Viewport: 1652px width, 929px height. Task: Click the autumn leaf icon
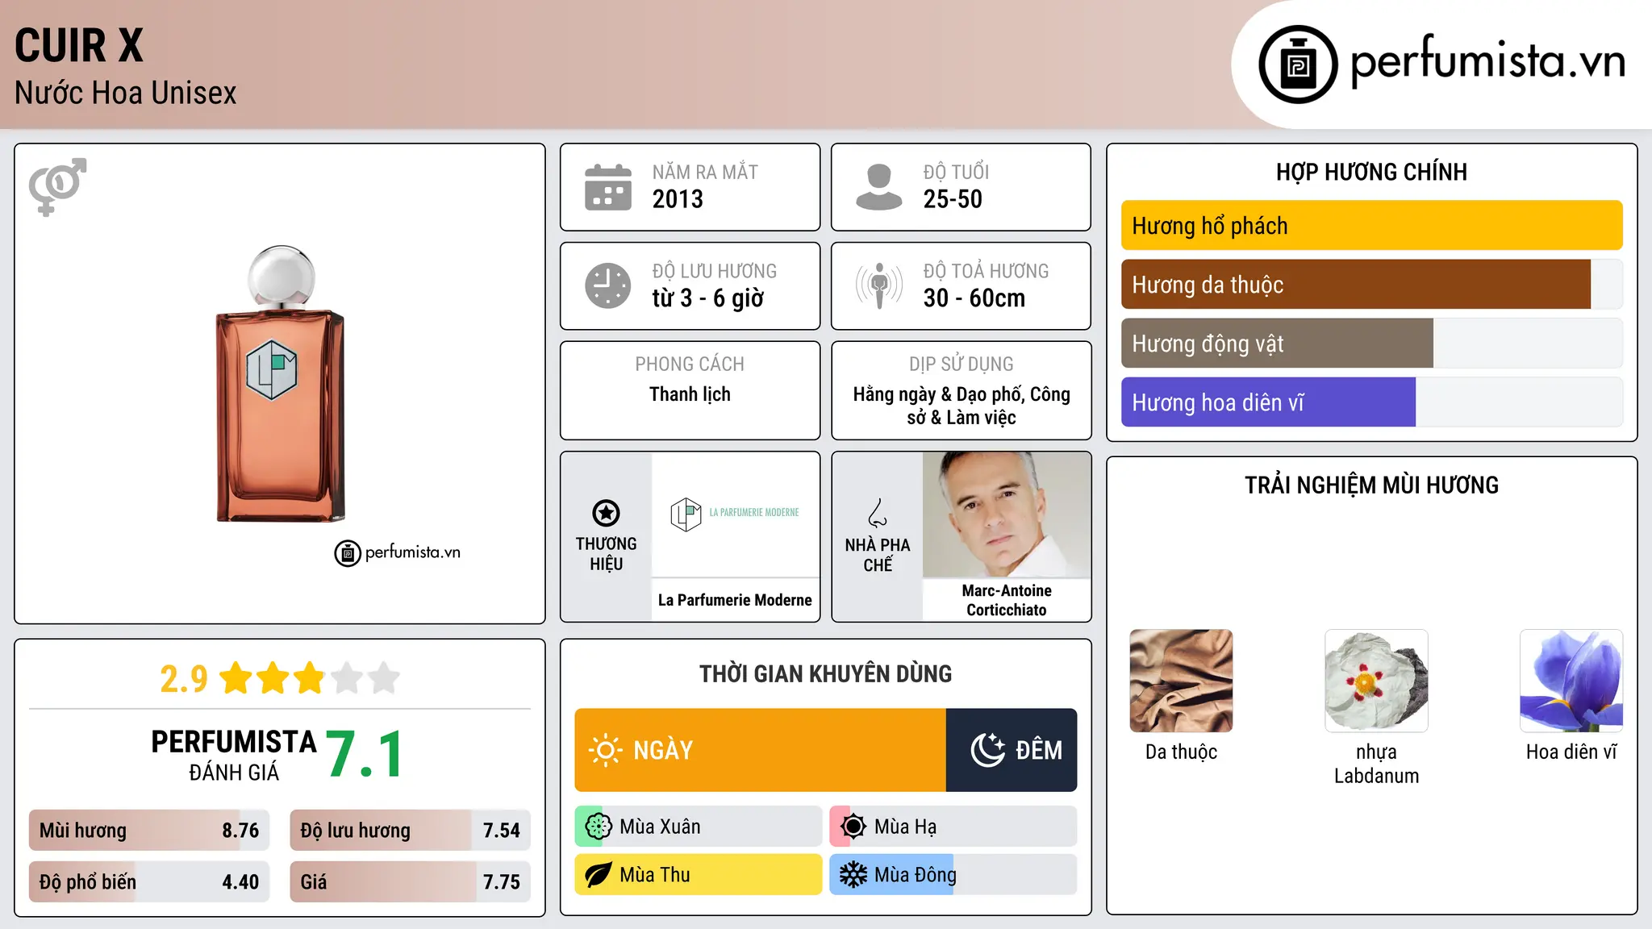point(599,875)
